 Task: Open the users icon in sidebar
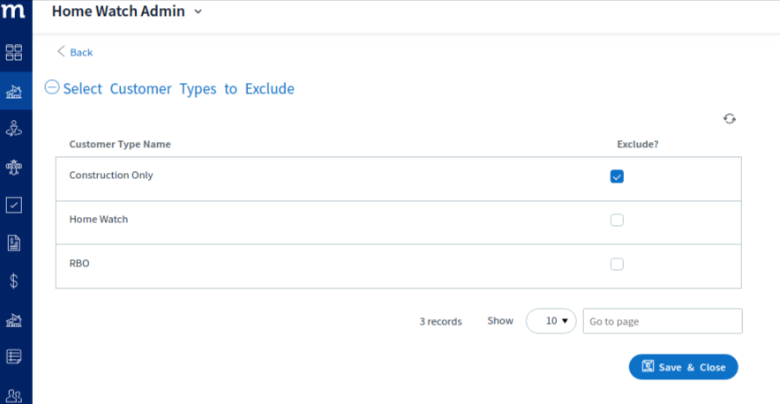coord(14,396)
